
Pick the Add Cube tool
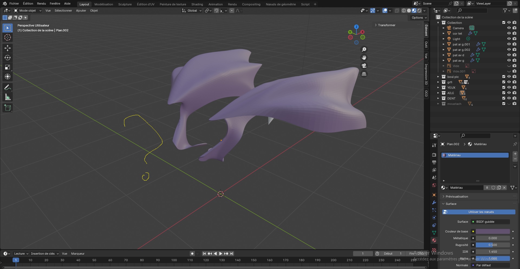[8, 108]
